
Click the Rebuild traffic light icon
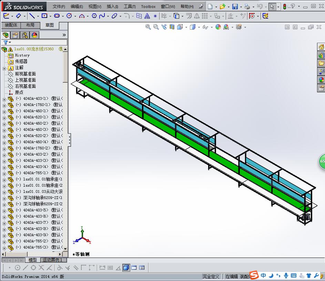pos(285,7)
